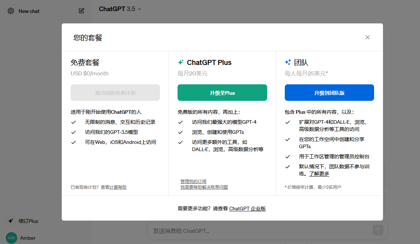
Task: Click the 升级至Plus button
Action: (222, 92)
